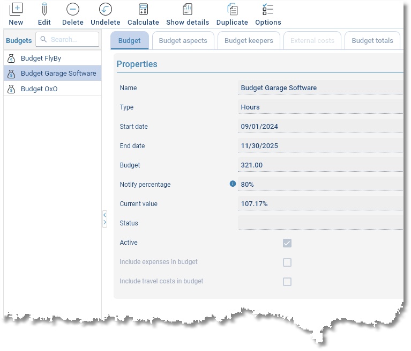
Task: Select Budget Garage Software in the list
Action: [x=53, y=73]
